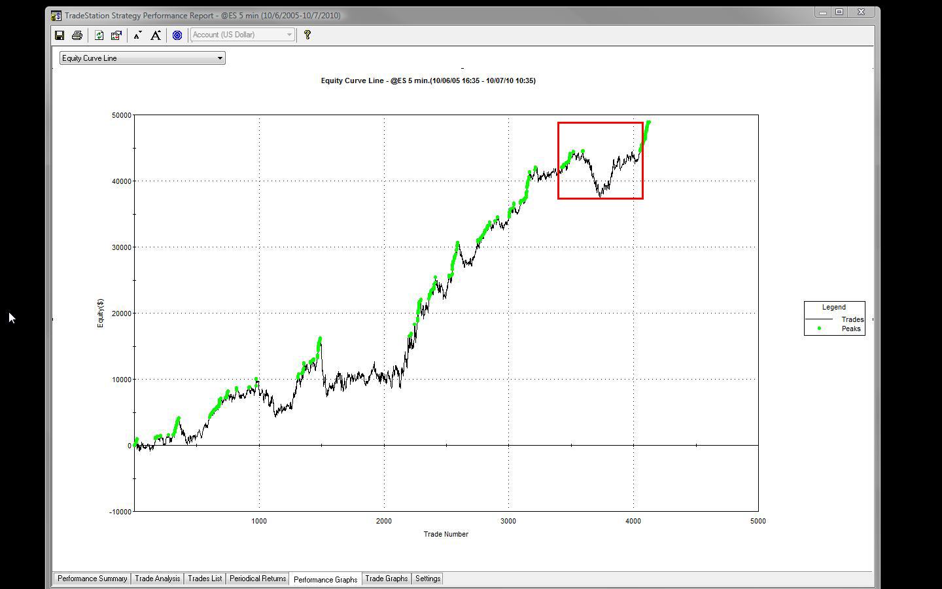
Task: Switch to the Trade Graphs tab
Action: [x=387, y=579]
